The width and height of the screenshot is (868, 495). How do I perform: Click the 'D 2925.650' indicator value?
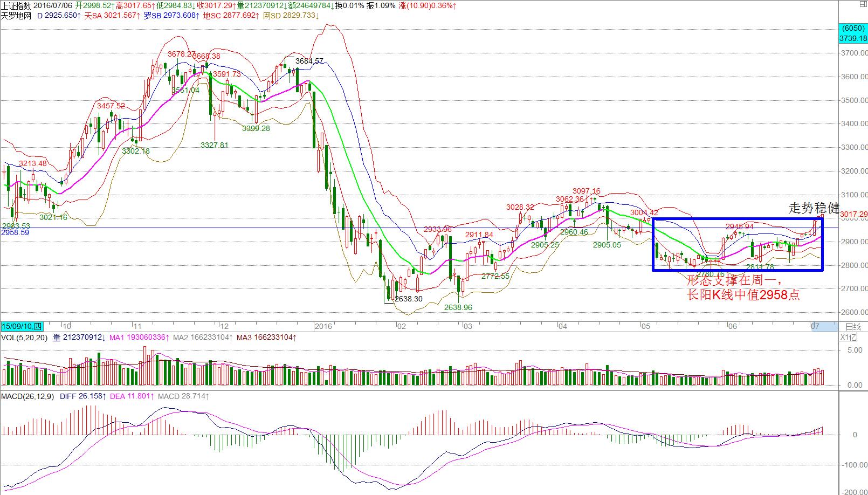(59, 16)
